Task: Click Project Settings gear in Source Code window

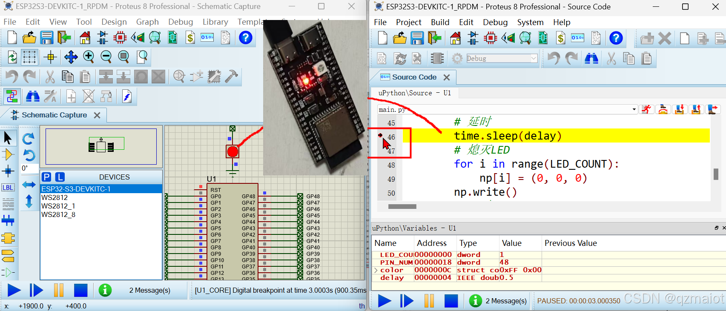Action: [457, 58]
